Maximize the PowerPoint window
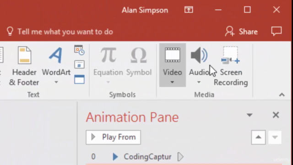Image resolution: width=293 pixels, height=165 pixels. (x=247, y=10)
